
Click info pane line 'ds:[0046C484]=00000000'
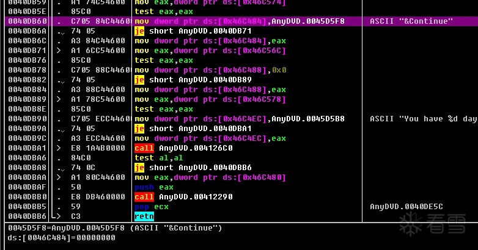[61, 238]
